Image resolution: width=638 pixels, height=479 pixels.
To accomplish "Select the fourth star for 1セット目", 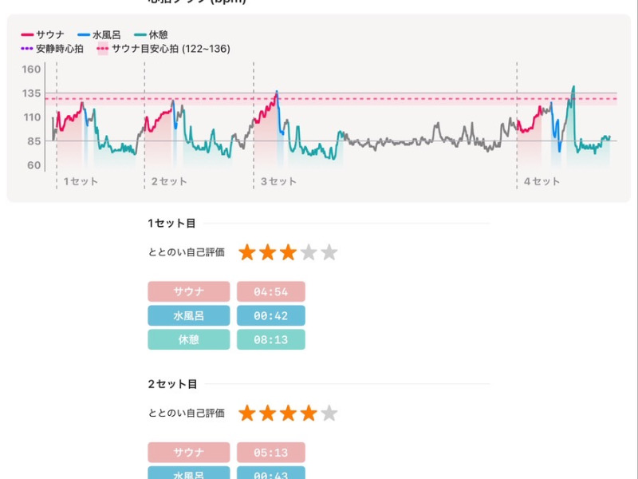I will pyautogui.click(x=309, y=253).
